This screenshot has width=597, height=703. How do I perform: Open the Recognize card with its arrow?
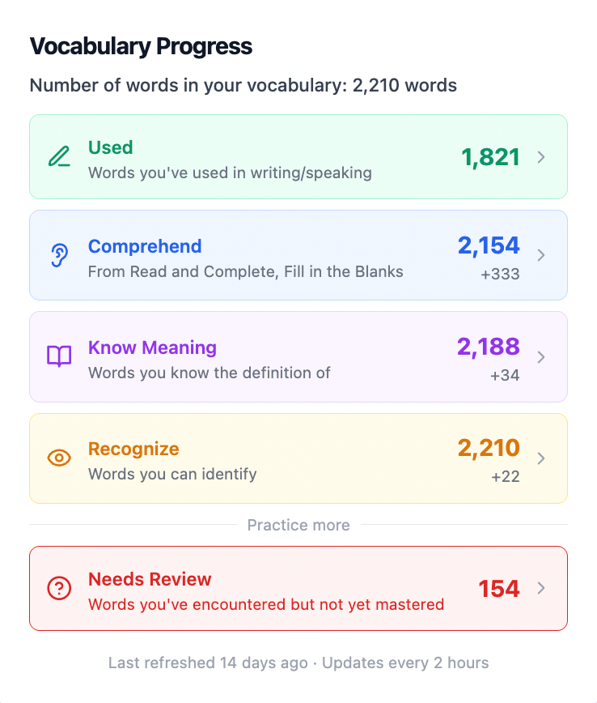[541, 458]
